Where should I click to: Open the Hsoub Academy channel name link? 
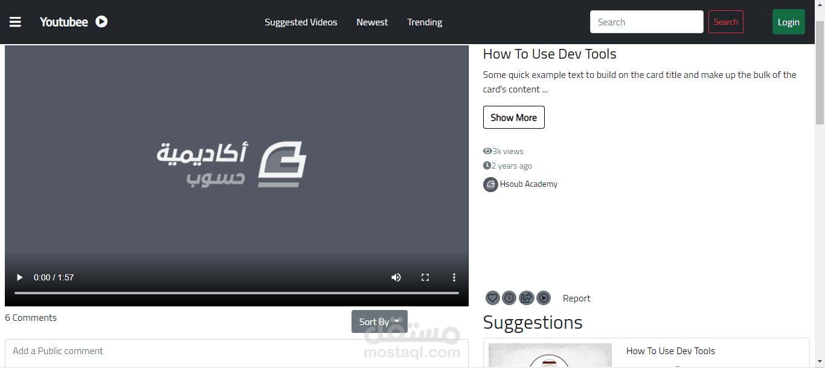(529, 184)
